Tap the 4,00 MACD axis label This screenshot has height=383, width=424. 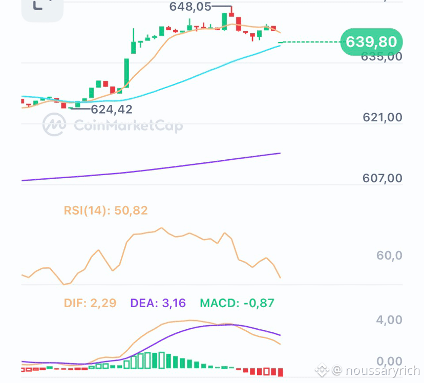389,320
